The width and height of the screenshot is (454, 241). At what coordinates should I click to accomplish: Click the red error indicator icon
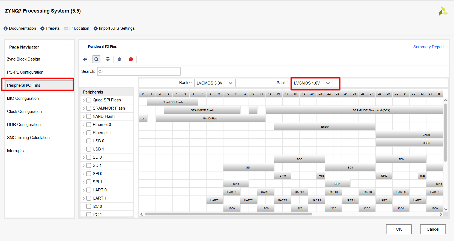pyautogui.click(x=131, y=59)
